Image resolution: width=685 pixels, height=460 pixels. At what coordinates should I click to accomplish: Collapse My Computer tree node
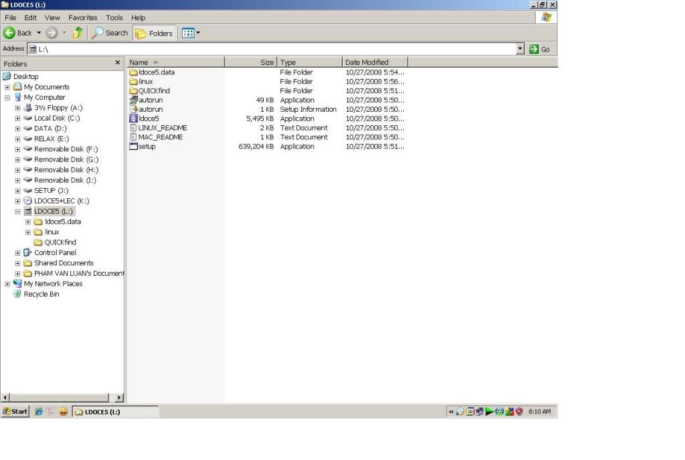pos(7,98)
